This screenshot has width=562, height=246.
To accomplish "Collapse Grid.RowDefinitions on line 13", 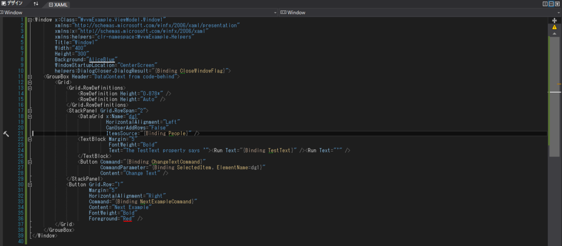I will (x=30, y=88).
